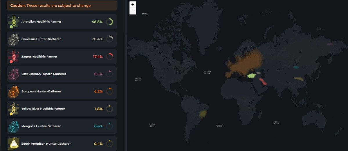348x151 pixels.
Task: Click the 6.2% orange donut ring
Action: [109, 91]
